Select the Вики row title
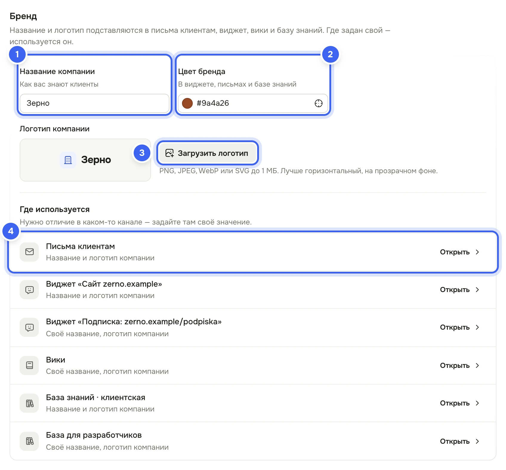Screen dimensions: 506x470 [x=55, y=360]
